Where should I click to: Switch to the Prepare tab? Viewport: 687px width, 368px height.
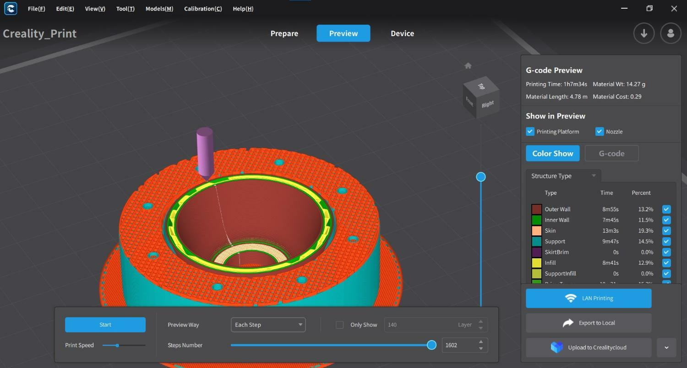(284, 33)
